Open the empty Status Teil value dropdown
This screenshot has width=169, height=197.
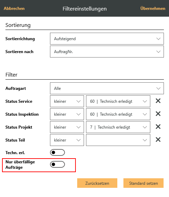(x=118, y=140)
